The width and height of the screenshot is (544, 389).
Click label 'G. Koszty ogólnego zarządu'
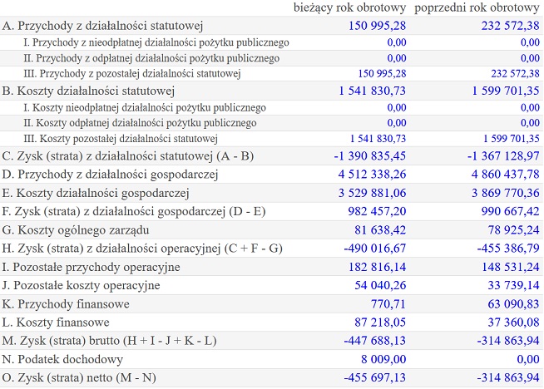[76, 230]
